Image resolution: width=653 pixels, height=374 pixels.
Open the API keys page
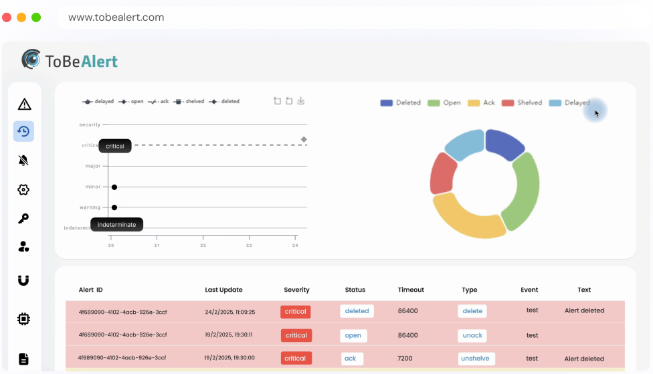23,218
